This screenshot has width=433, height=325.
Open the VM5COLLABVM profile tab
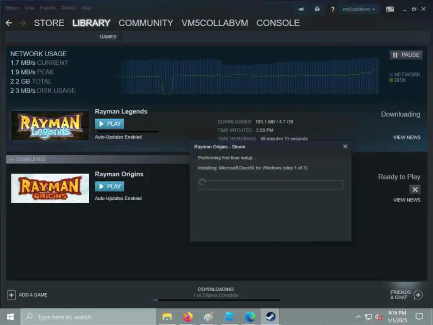(214, 23)
